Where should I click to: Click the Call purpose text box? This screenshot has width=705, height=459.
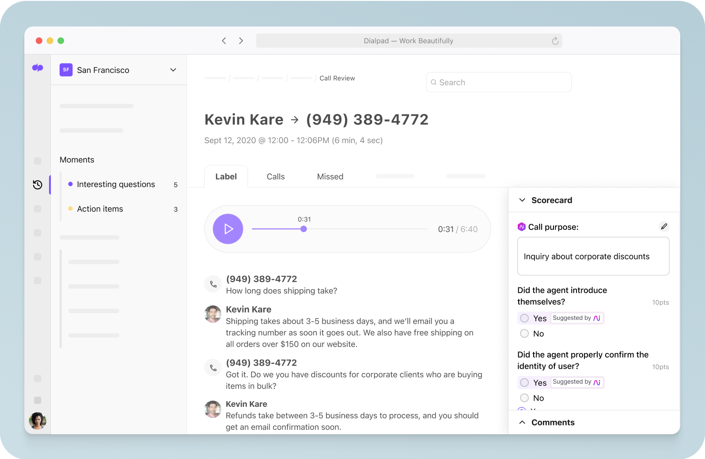[x=593, y=256]
